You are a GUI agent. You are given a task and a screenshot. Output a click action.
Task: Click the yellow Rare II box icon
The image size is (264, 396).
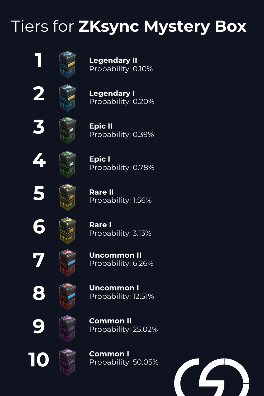(x=67, y=197)
